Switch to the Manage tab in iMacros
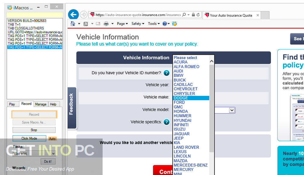Viewport: 304px width, 175px height. click(x=41, y=104)
